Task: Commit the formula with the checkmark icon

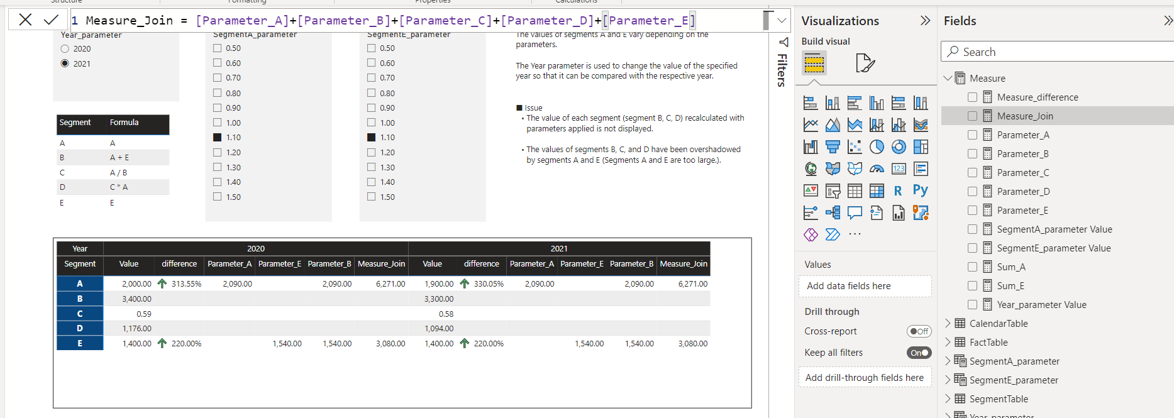Action: pyautogui.click(x=52, y=20)
